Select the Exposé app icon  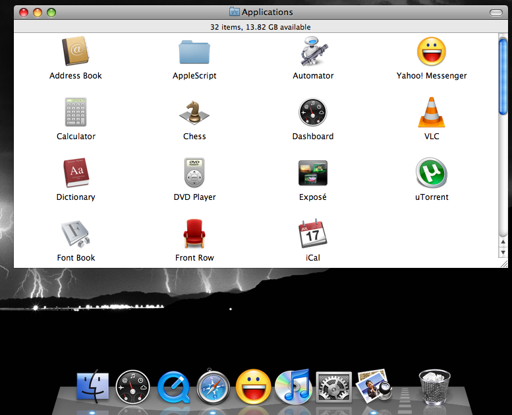click(313, 173)
